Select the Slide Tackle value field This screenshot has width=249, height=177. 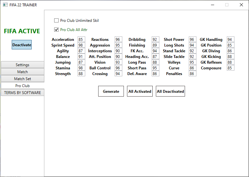pyautogui.click(x=193, y=56)
